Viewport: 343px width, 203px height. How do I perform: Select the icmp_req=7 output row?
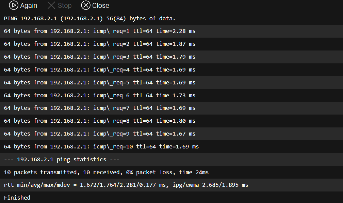171,108
